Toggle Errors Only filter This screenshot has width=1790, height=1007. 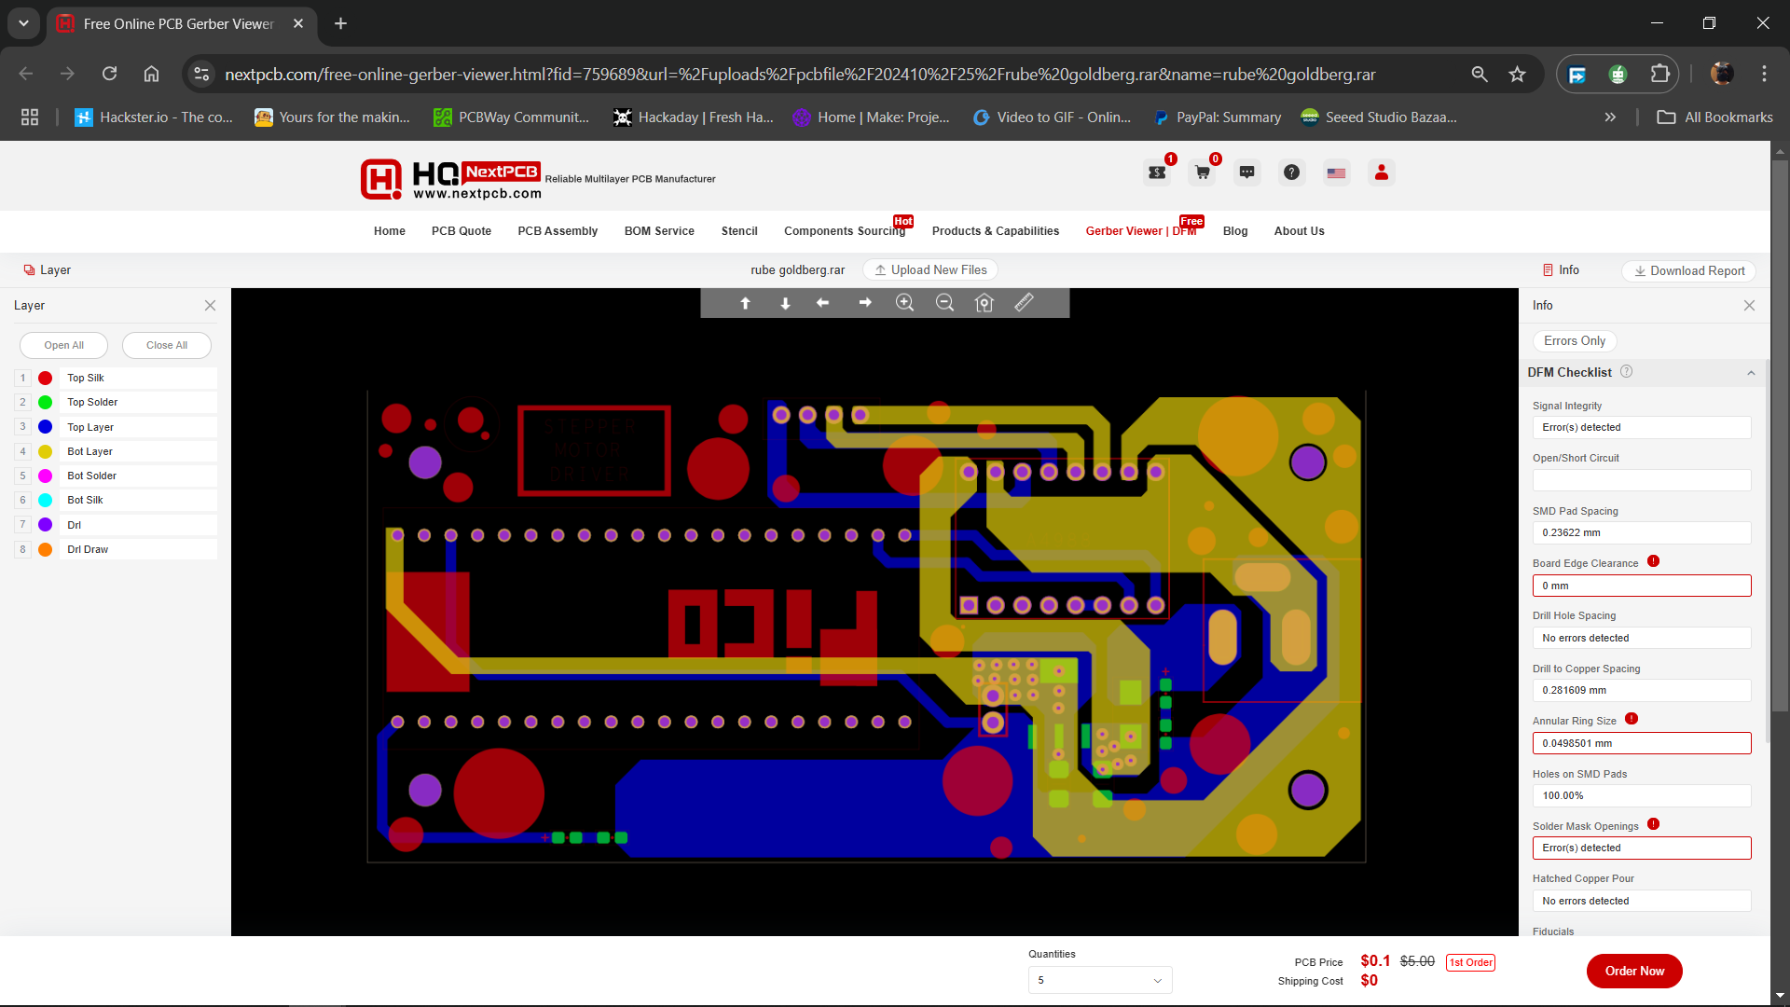[1574, 341]
